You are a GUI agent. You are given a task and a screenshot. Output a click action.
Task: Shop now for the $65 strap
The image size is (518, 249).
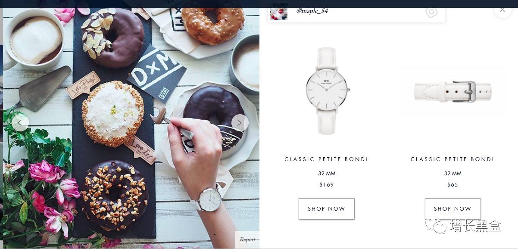pyautogui.click(x=452, y=209)
